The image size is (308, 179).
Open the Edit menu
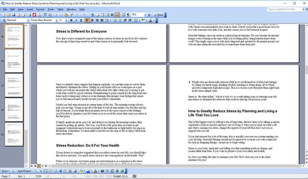(x=13, y=9)
